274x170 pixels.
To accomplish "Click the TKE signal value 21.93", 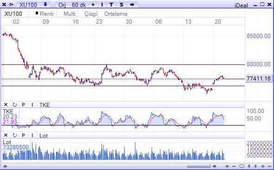I will point(10,122).
